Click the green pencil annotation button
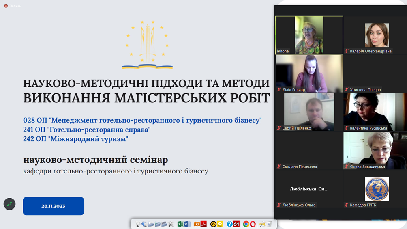The width and height of the screenshot is (407, 229). click(x=10, y=204)
